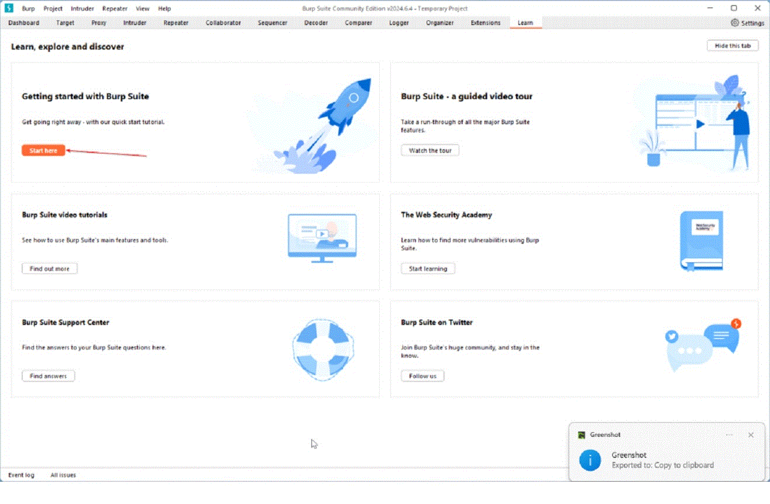Open the Intruder menu in menu bar
This screenshot has width=770, height=504.
coord(82,9)
